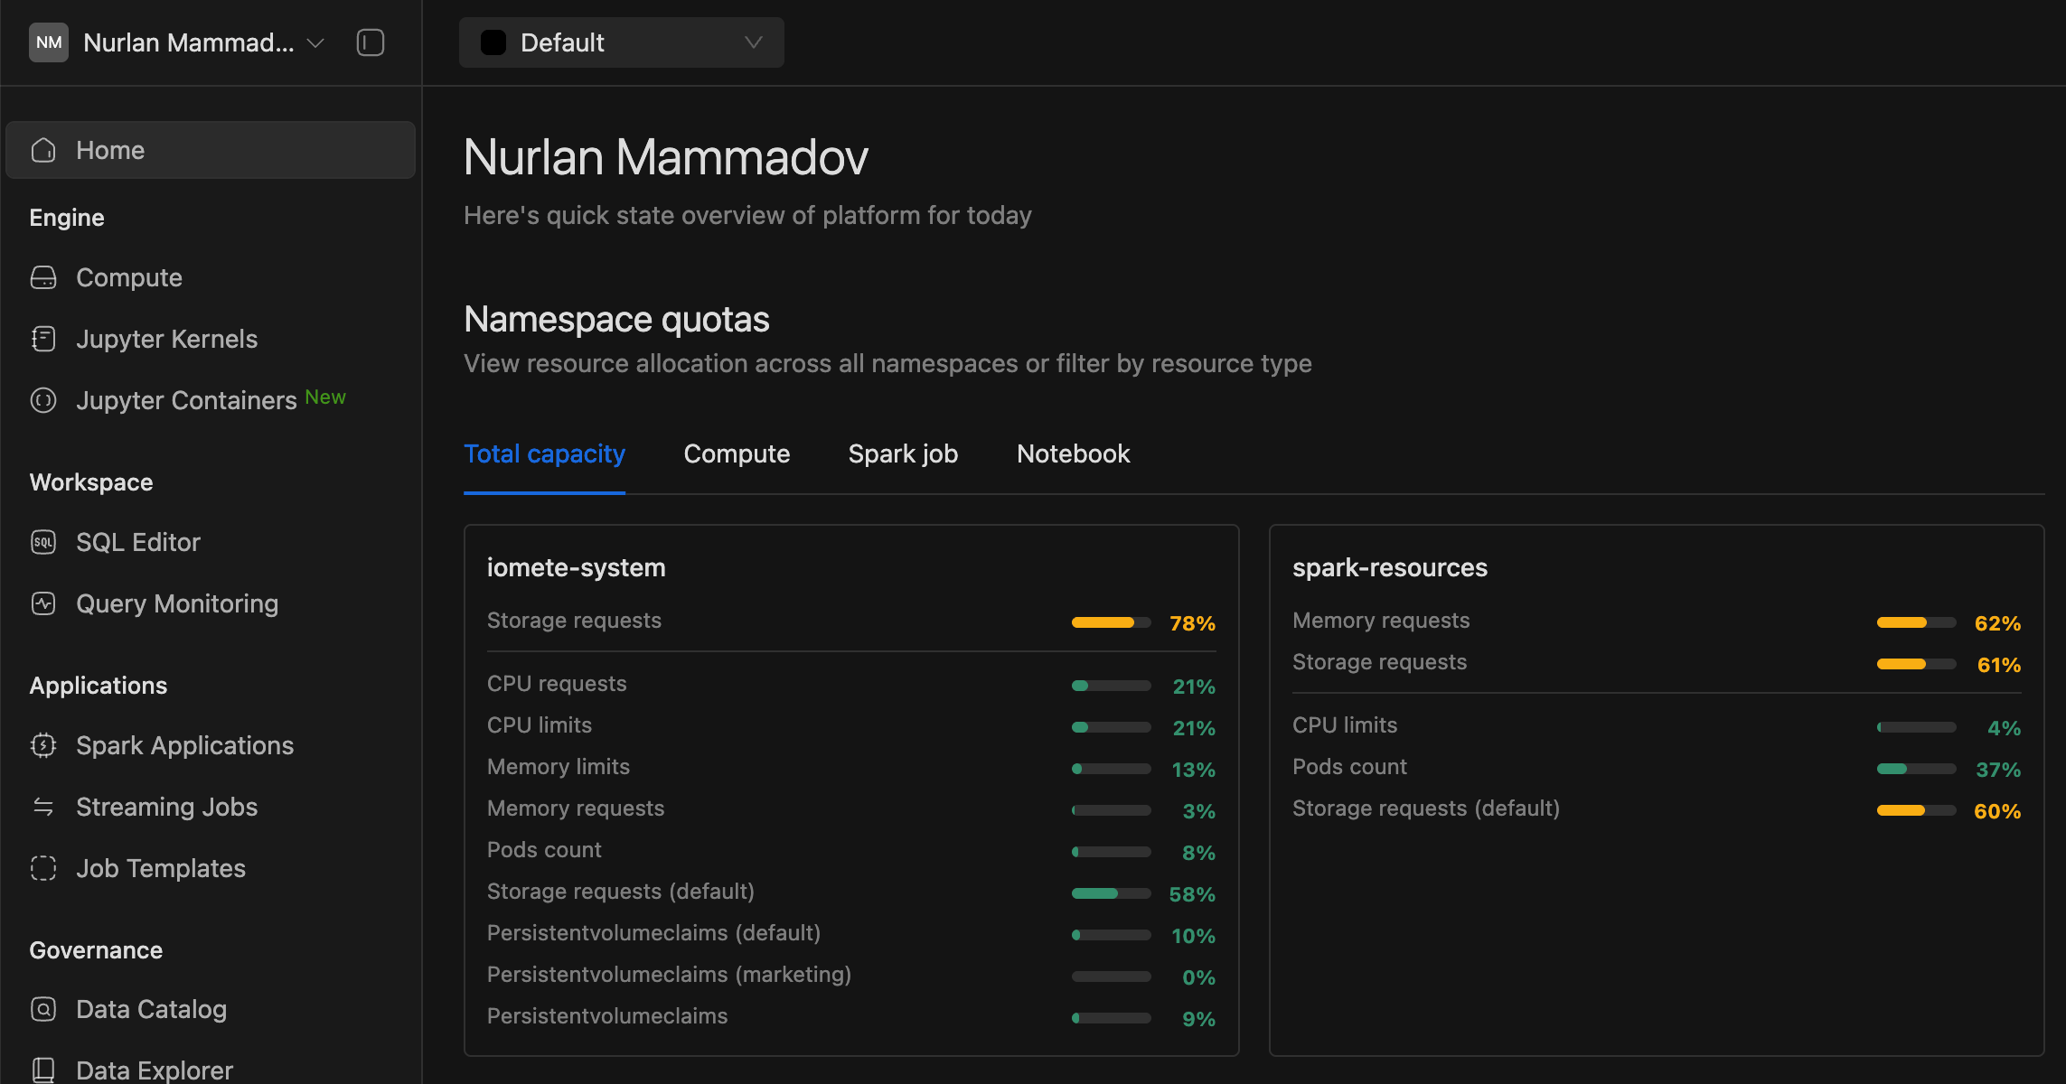Toggle the sidebar collapse control
Viewport: 2066px width, 1084px height.
(371, 42)
